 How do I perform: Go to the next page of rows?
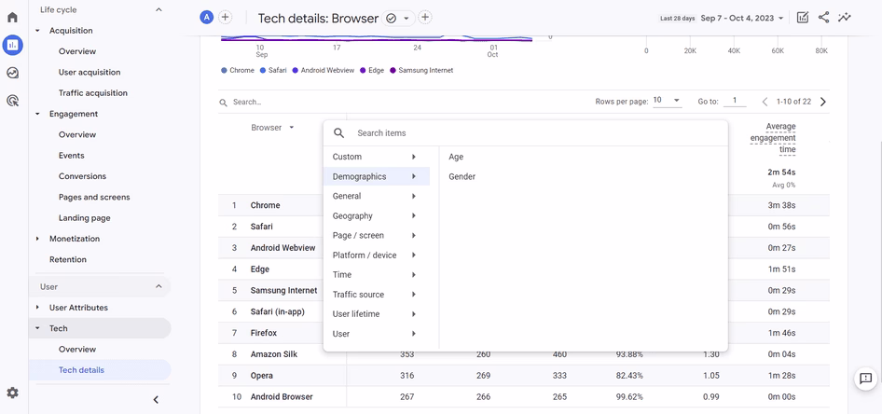coord(823,102)
